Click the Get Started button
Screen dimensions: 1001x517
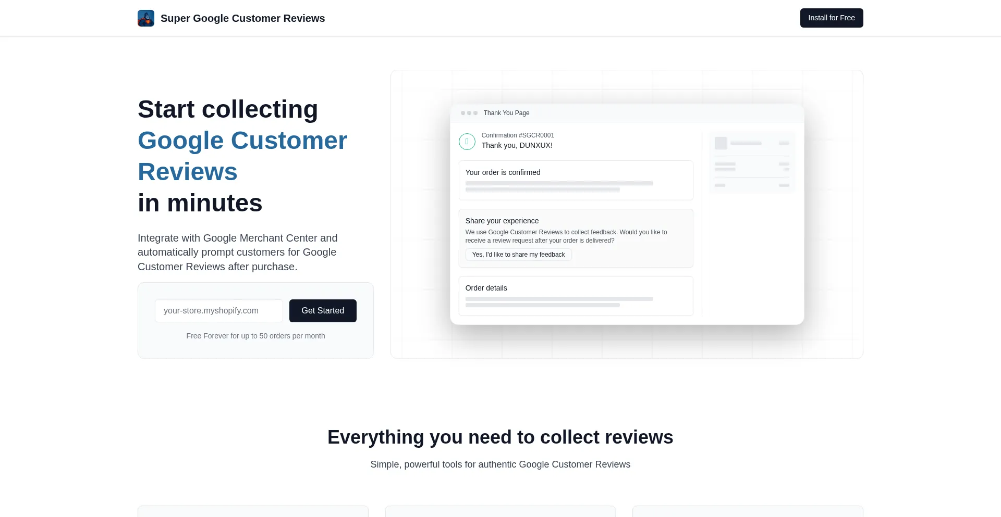click(323, 311)
